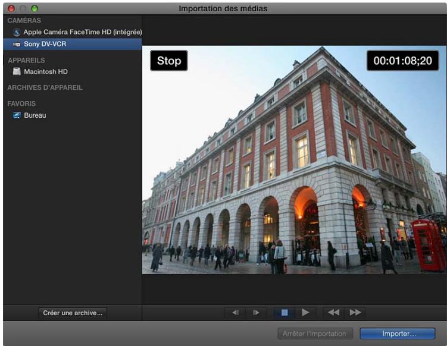Close the Importation des médias window

(x=11, y=8)
